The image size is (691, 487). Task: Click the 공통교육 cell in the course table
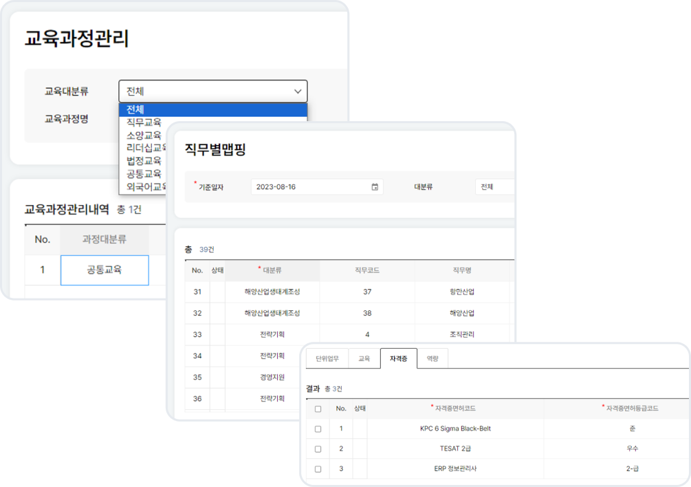tap(105, 270)
